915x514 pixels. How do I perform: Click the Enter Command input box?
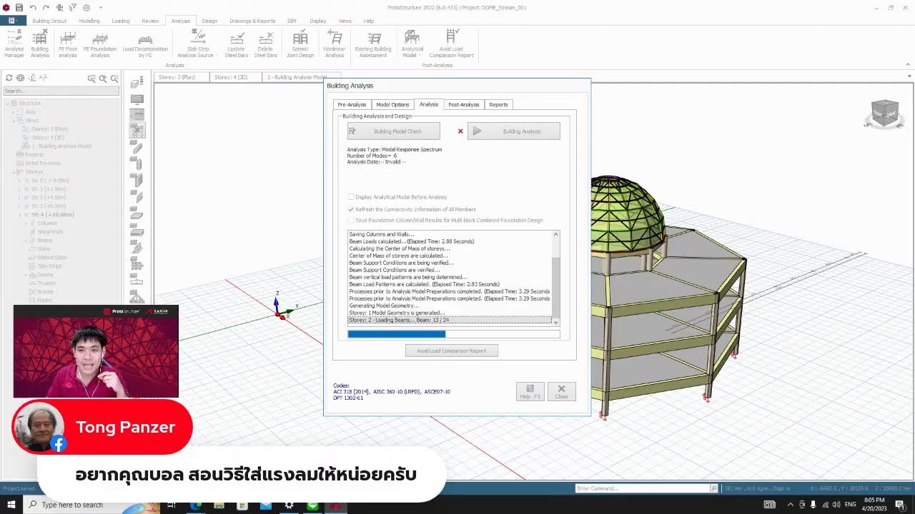click(643, 488)
